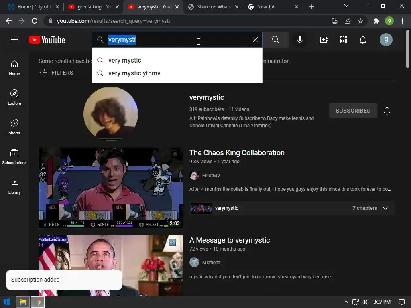Switch to 'New Tab' browser tab
Image resolution: width=411 pixels, height=308 pixels.
273,7
